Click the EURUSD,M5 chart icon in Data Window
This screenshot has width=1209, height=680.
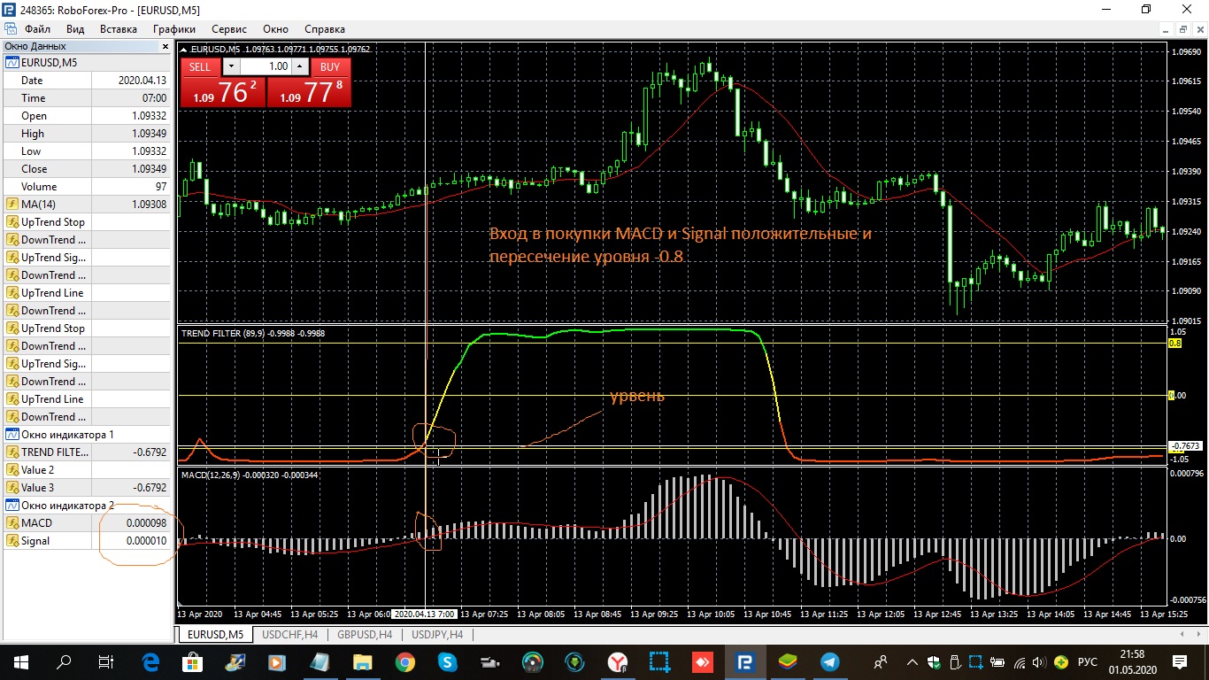pos(12,63)
